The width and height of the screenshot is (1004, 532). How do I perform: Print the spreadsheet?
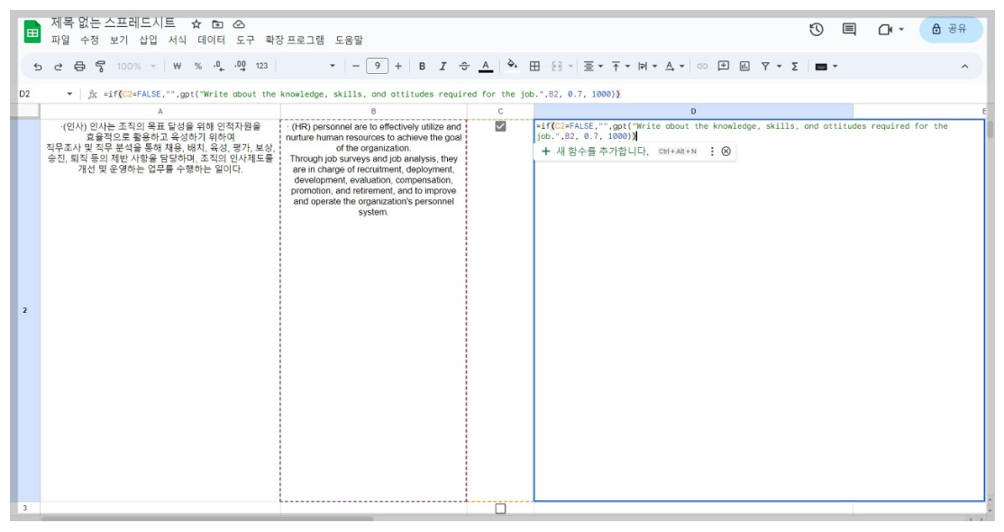pyautogui.click(x=79, y=66)
